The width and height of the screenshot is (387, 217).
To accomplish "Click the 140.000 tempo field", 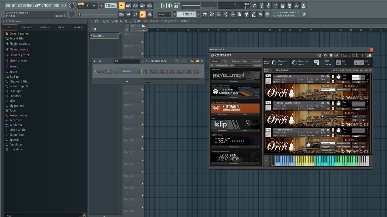I will click(x=111, y=6).
